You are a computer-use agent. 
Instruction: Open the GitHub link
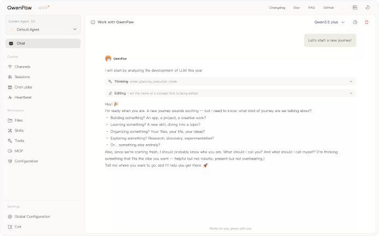328,8
